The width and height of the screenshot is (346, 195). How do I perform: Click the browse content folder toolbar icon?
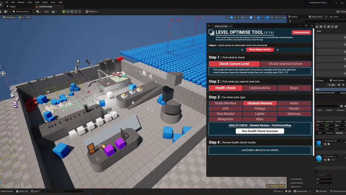point(6,12)
